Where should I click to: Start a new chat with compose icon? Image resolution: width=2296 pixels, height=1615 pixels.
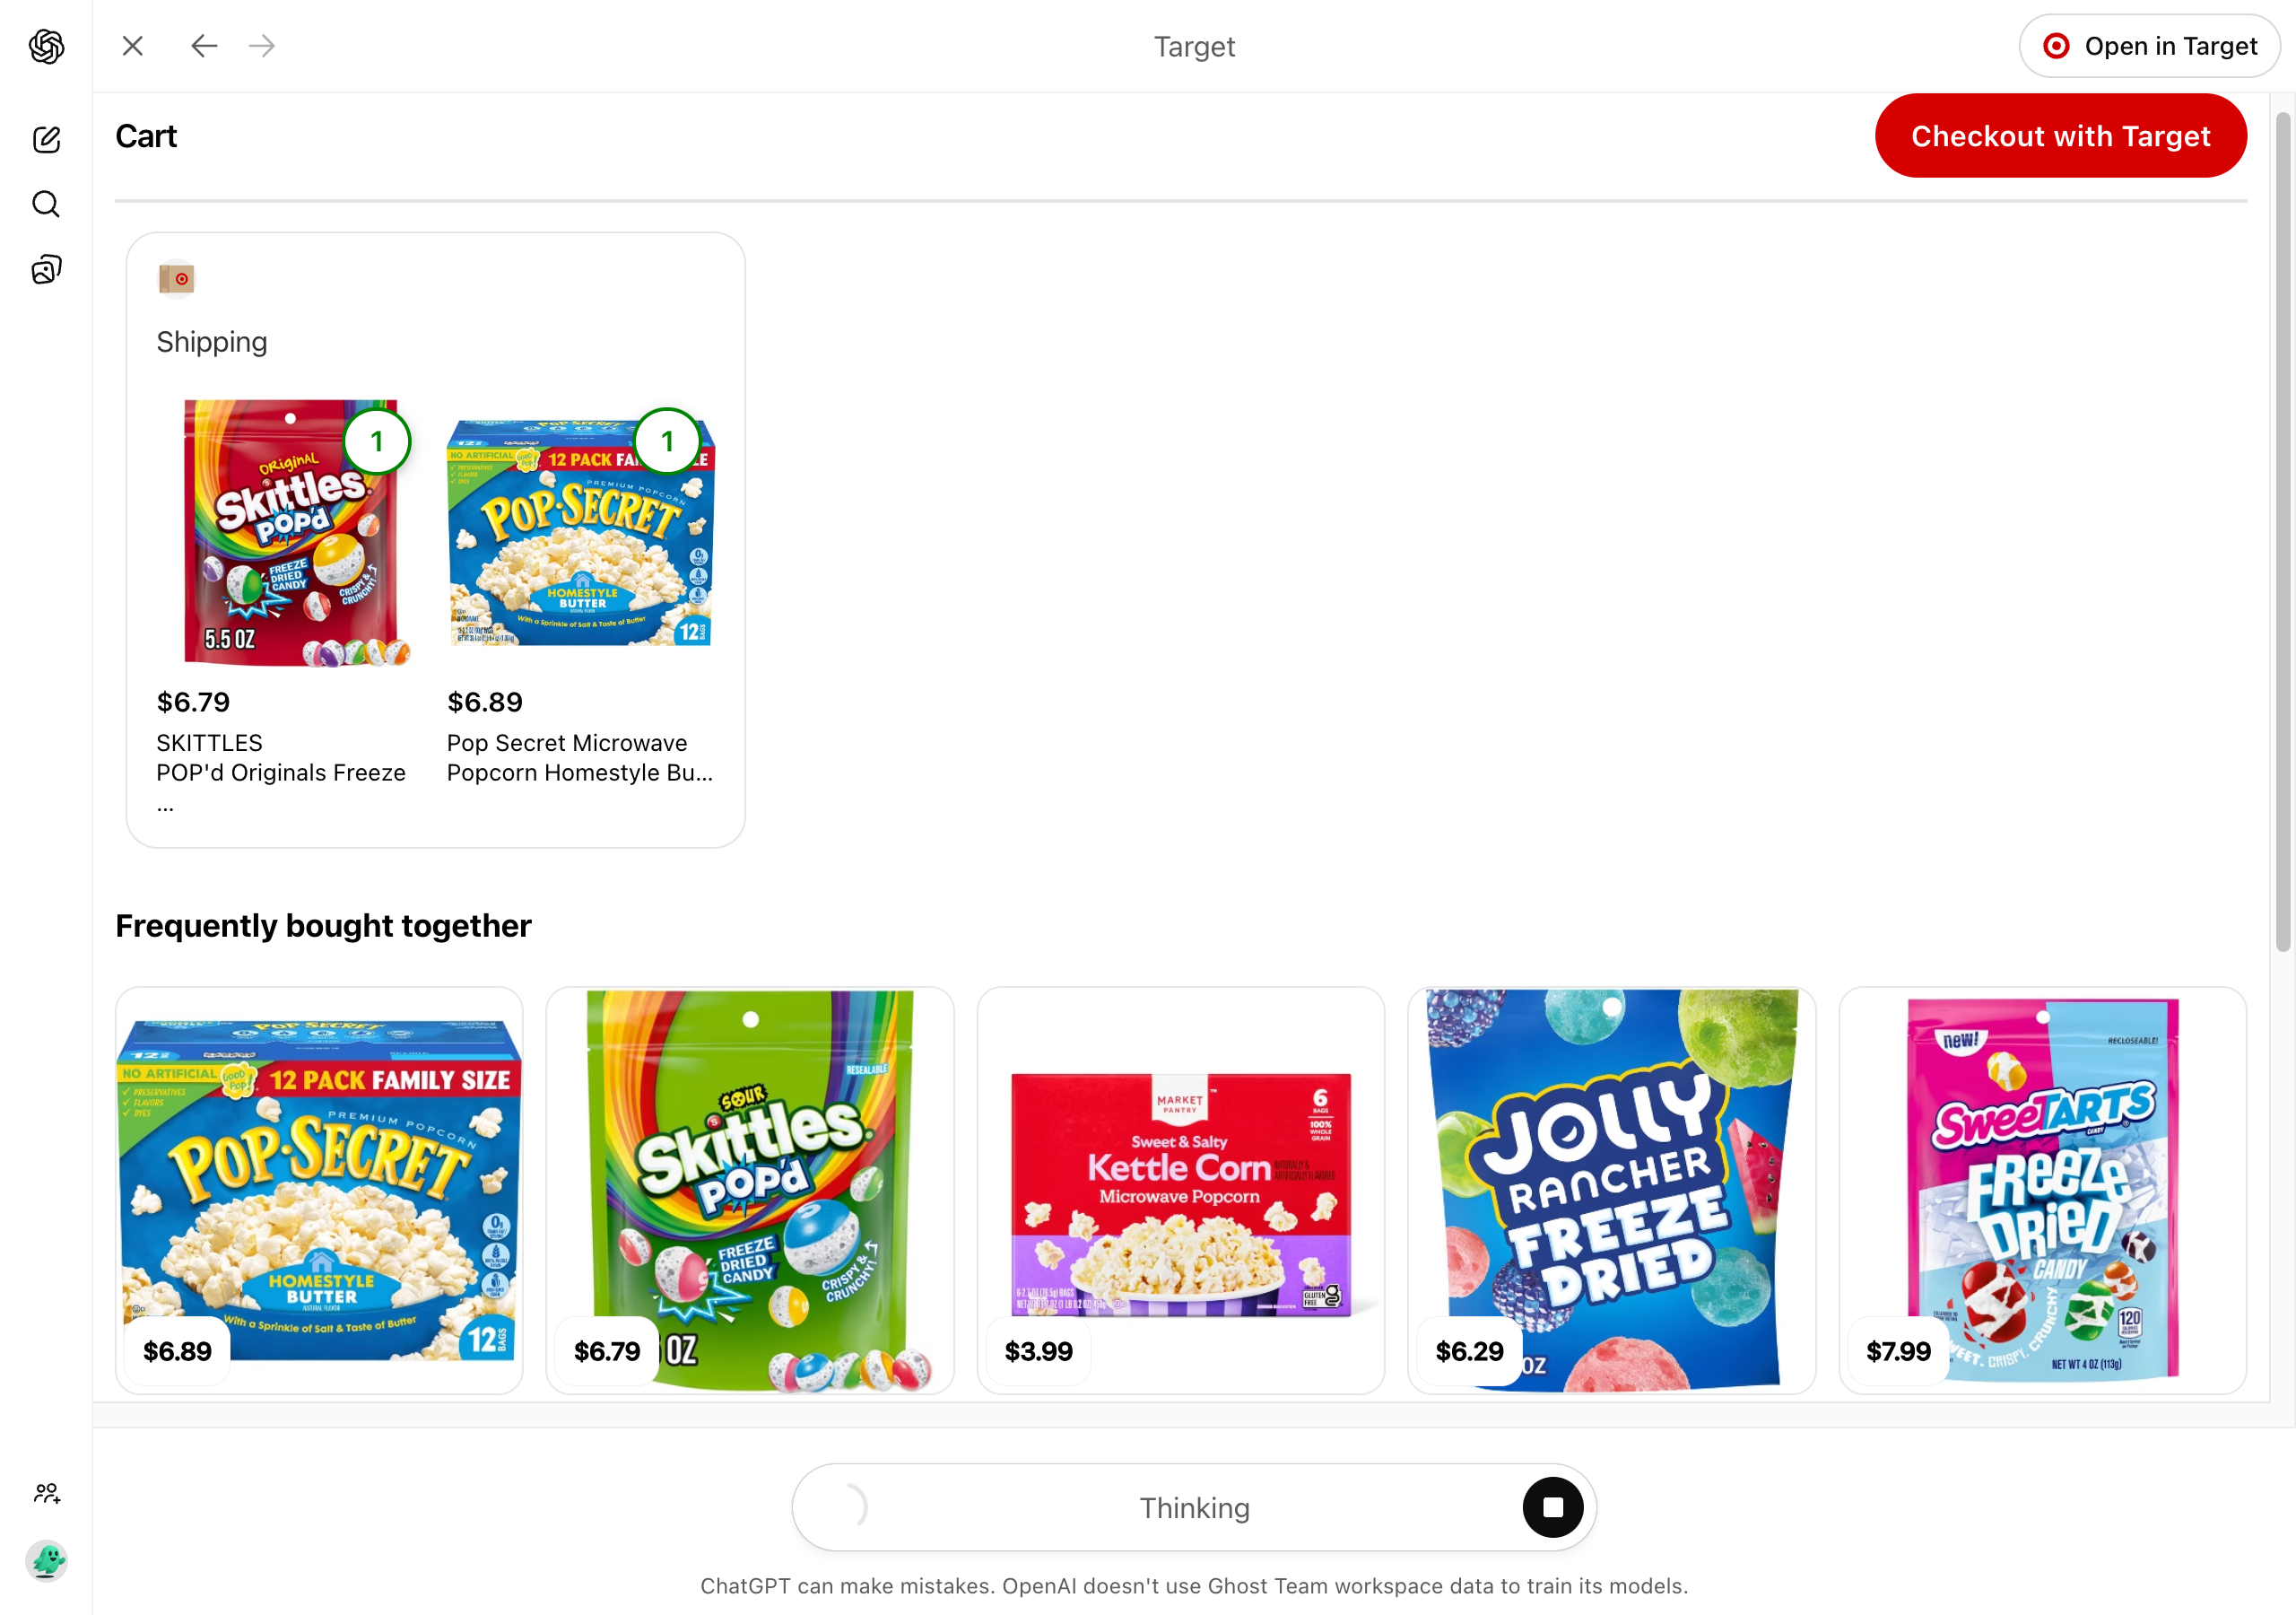pyautogui.click(x=46, y=139)
